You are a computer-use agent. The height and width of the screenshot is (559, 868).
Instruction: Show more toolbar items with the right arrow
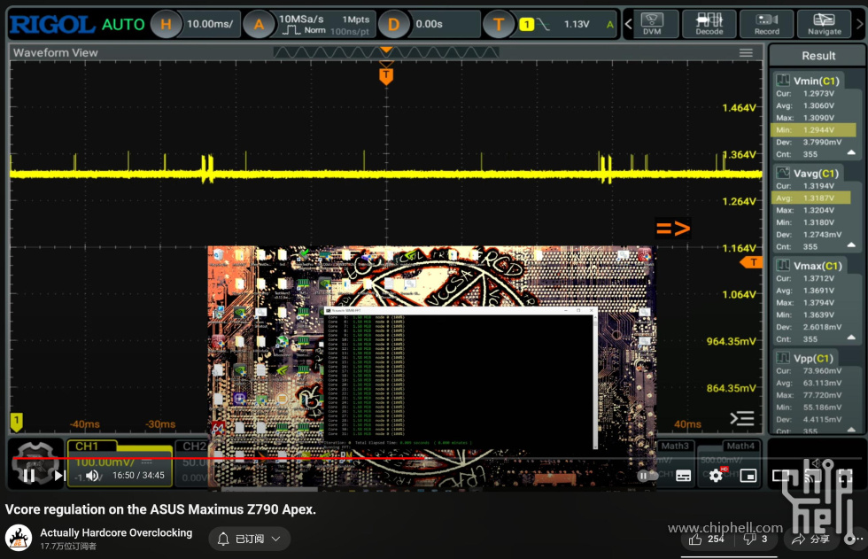[x=860, y=24]
